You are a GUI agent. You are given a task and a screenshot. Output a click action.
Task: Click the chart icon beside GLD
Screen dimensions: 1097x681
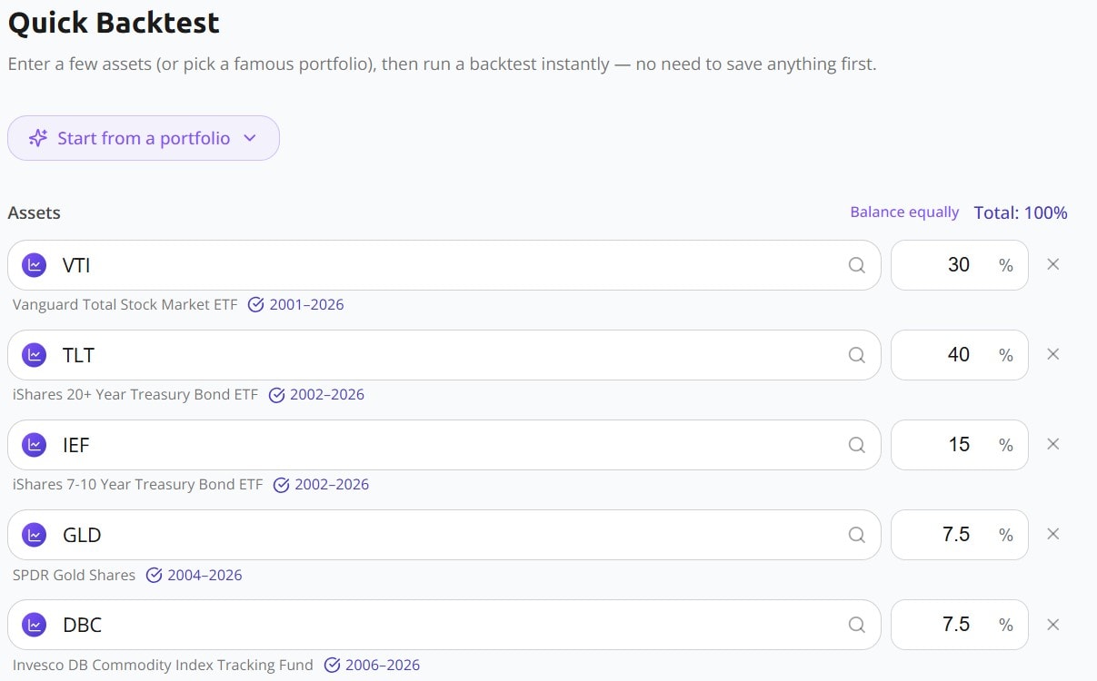pyautogui.click(x=35, y=535)
